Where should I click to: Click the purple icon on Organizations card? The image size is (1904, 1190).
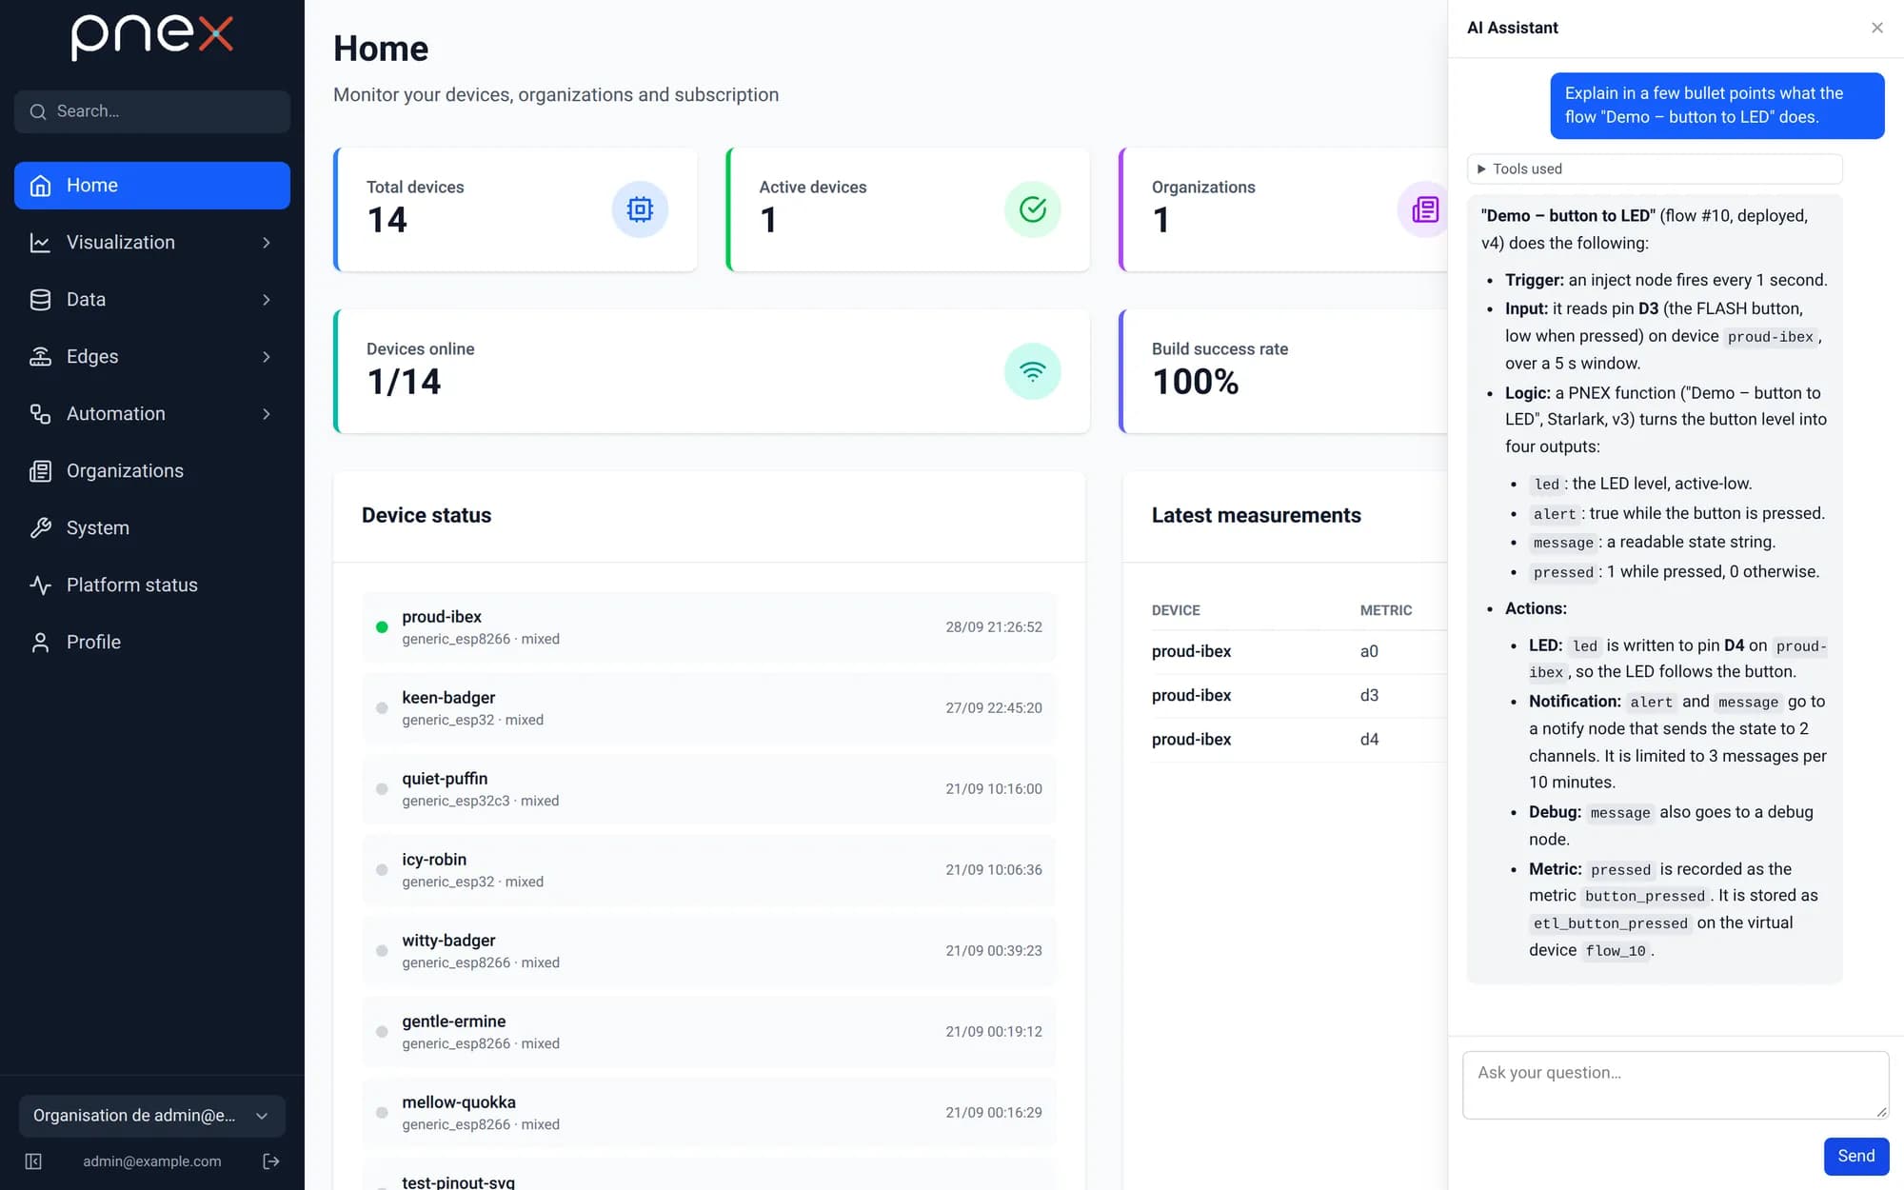pos(1424,209)
